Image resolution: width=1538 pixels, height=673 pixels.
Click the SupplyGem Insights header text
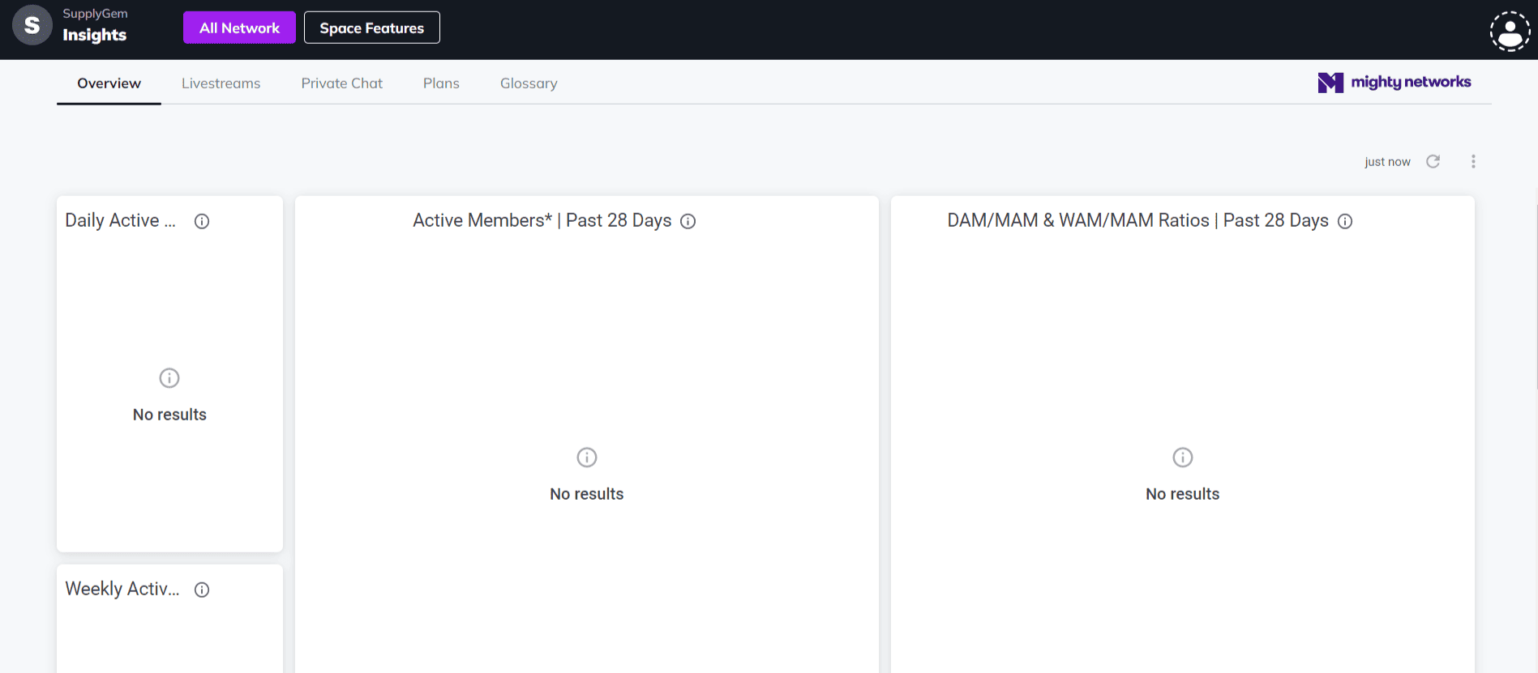click(95, 25)
